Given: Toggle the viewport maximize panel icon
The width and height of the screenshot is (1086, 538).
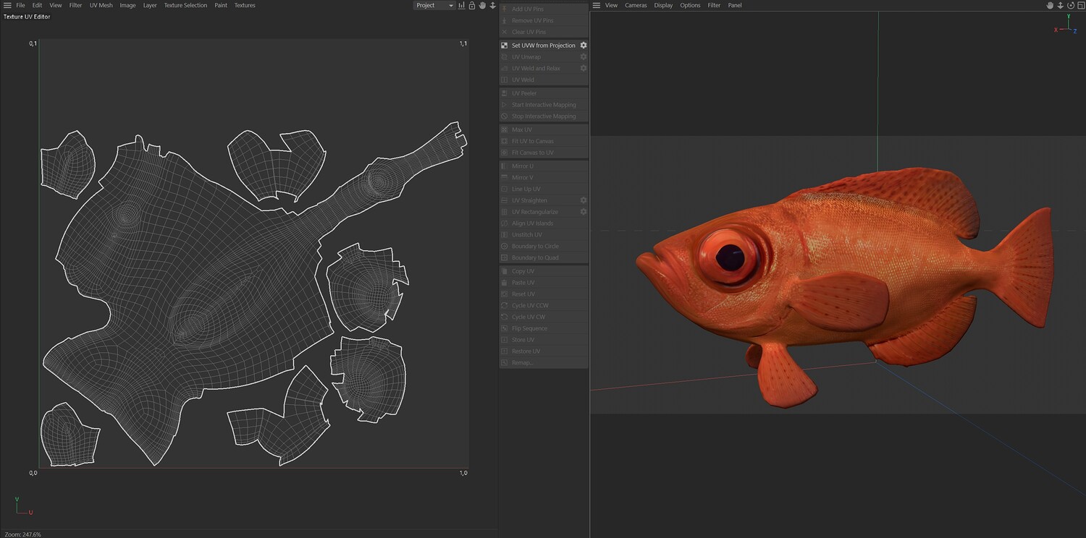Looking at the screenshot, I should coord(1081,5).
